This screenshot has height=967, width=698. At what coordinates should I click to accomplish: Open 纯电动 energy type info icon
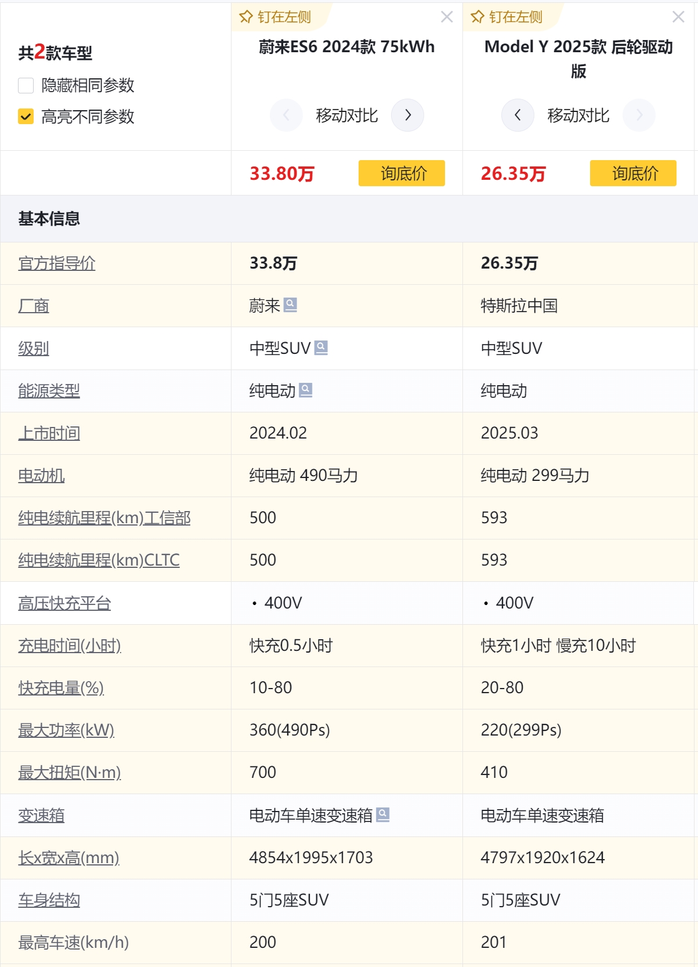(x=306, y=390)
